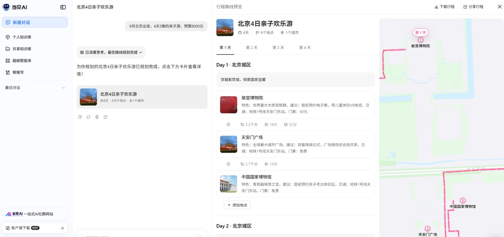Collapse the left sidebar panel icon

(63, 7)
